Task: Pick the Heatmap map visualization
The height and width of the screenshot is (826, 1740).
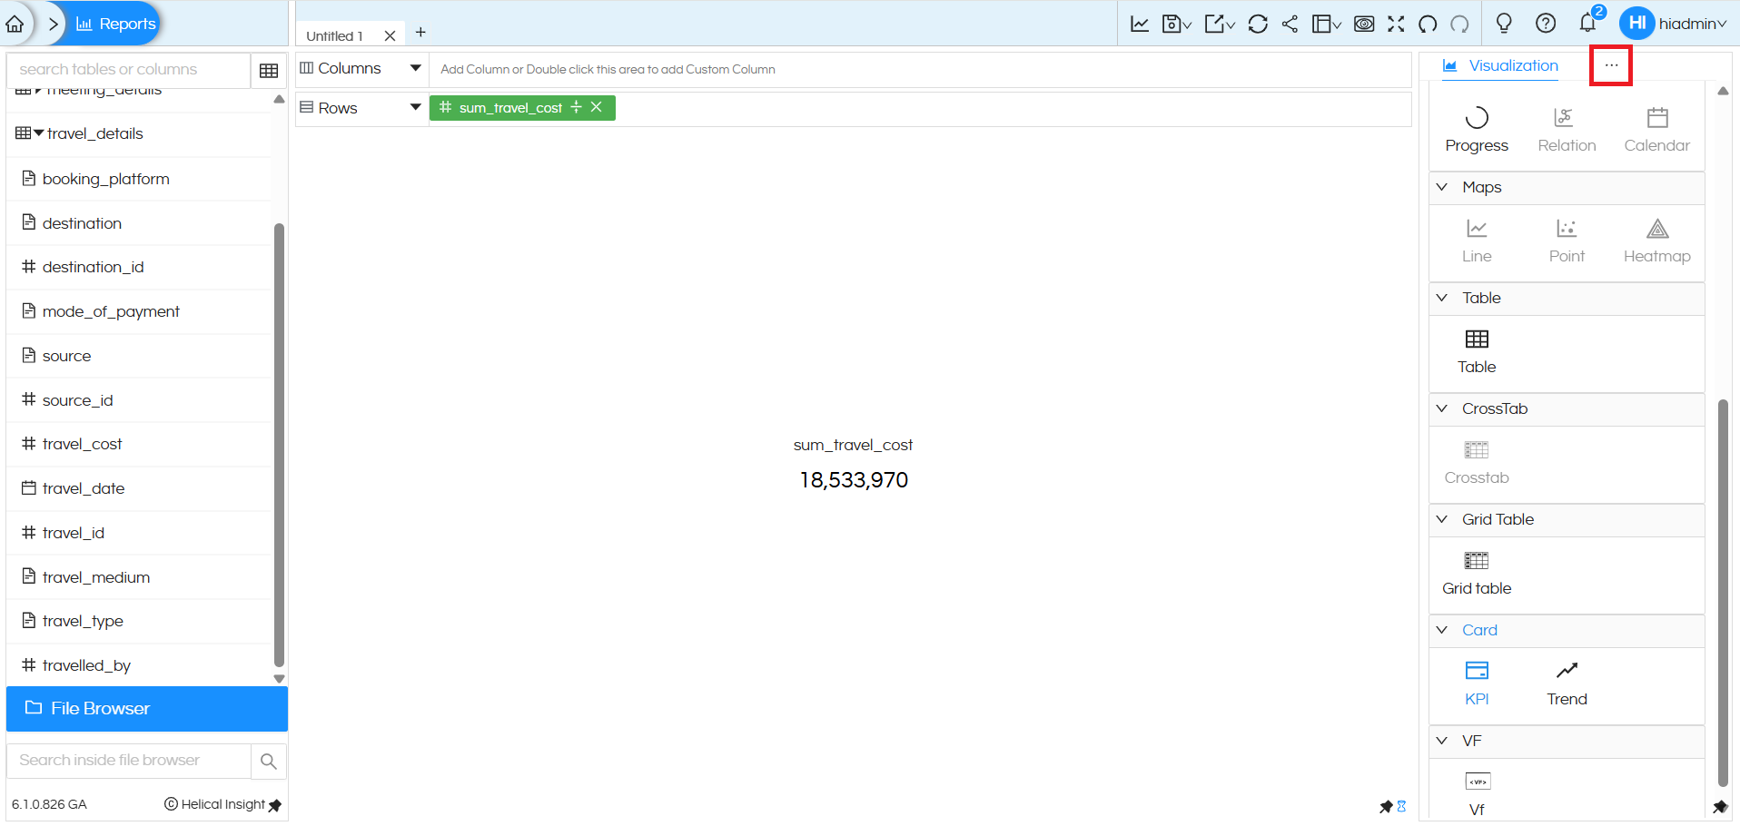Action: [1656, 241]
